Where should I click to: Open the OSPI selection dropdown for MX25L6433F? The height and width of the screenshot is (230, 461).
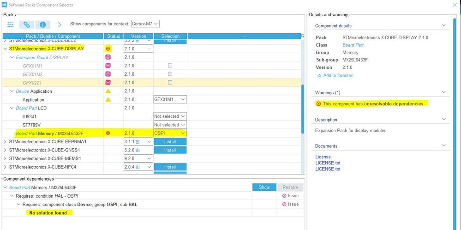tap(170, 133)
